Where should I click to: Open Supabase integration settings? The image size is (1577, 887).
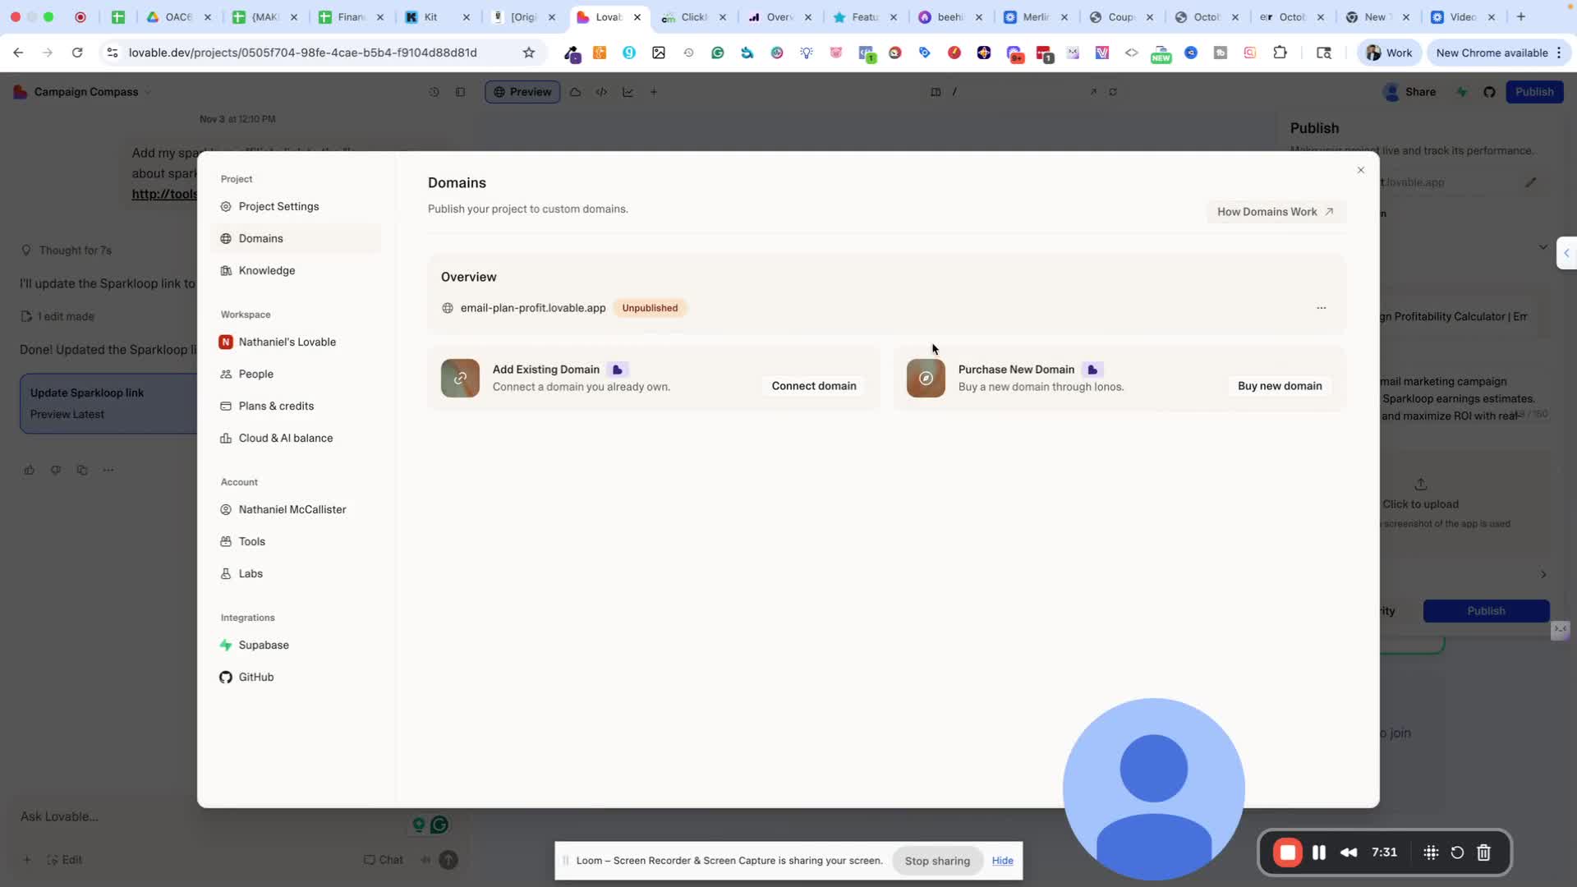click(x=263, y=645)
